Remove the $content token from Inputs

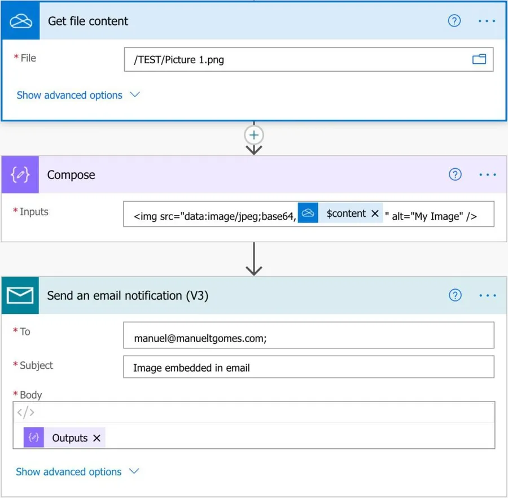375,213
